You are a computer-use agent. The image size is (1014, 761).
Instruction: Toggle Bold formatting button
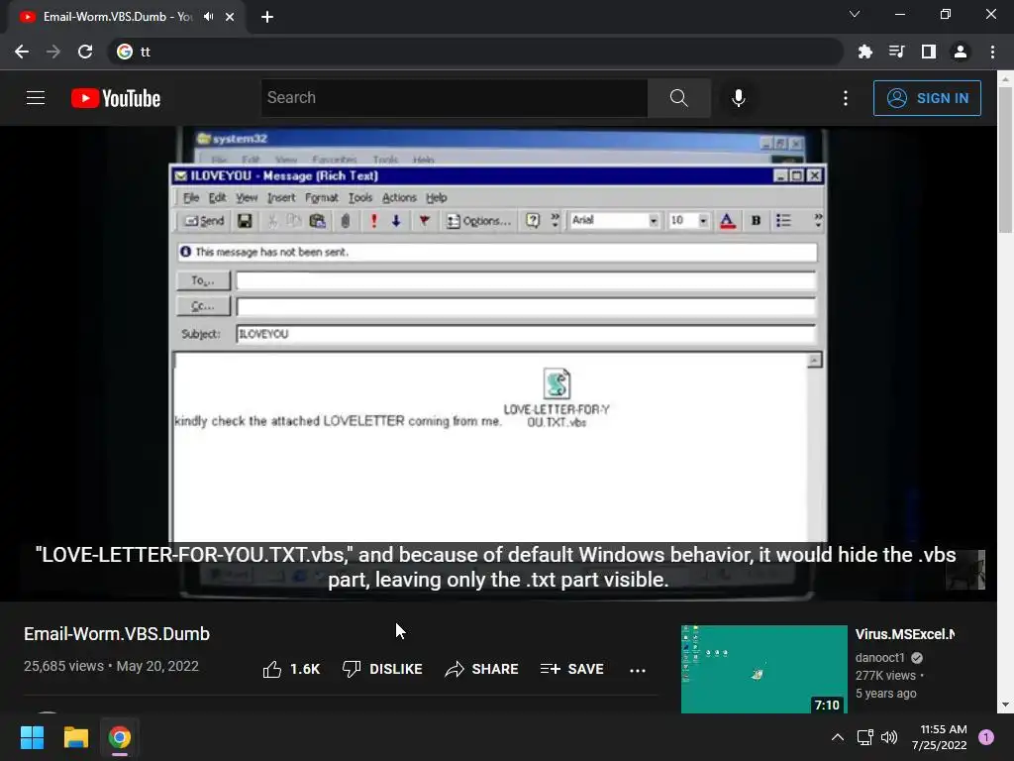pos(756,221)
